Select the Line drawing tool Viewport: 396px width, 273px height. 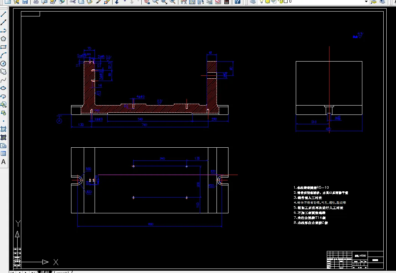click(x=3, y=14)
